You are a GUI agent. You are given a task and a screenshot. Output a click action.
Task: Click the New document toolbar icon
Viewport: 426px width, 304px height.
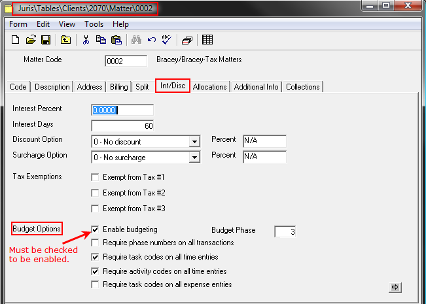(x=16, y=40)
